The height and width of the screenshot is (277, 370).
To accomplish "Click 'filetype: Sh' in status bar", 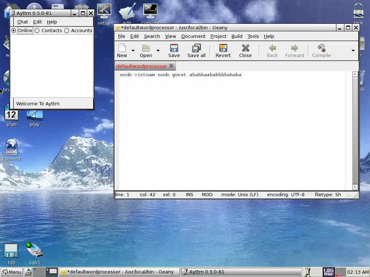I will 328,195.
